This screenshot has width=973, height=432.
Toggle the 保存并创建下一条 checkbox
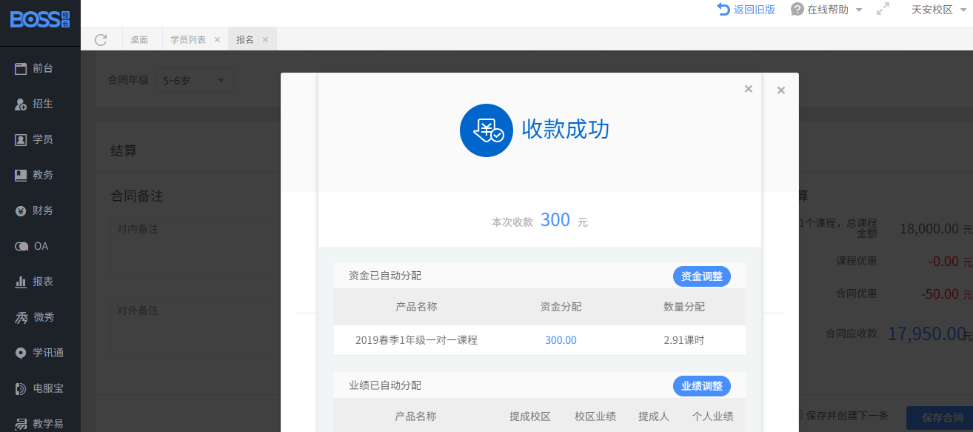pos(799,416)
